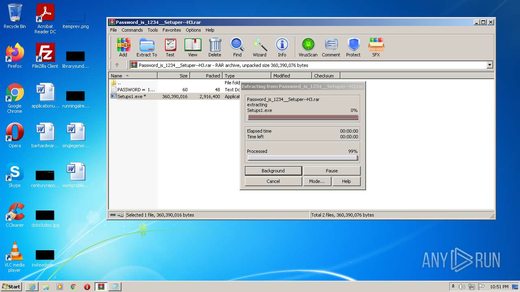Select Google Chrome desktop icon

(x=15, y=98)
